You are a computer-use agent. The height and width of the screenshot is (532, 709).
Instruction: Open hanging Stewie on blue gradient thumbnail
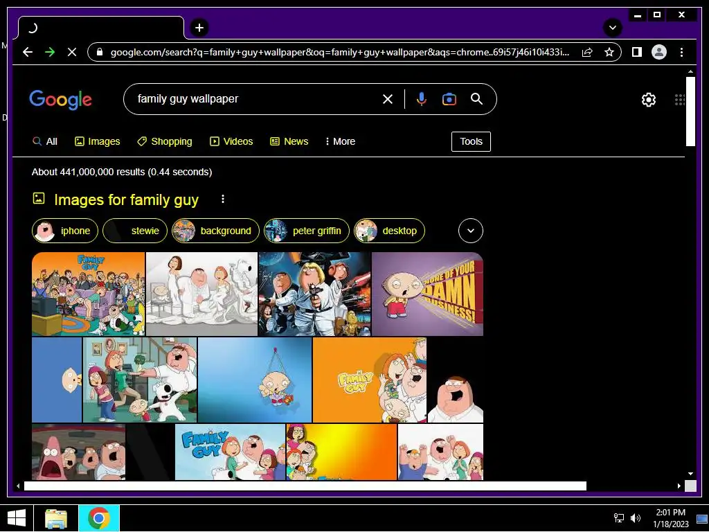click(255, 380)
